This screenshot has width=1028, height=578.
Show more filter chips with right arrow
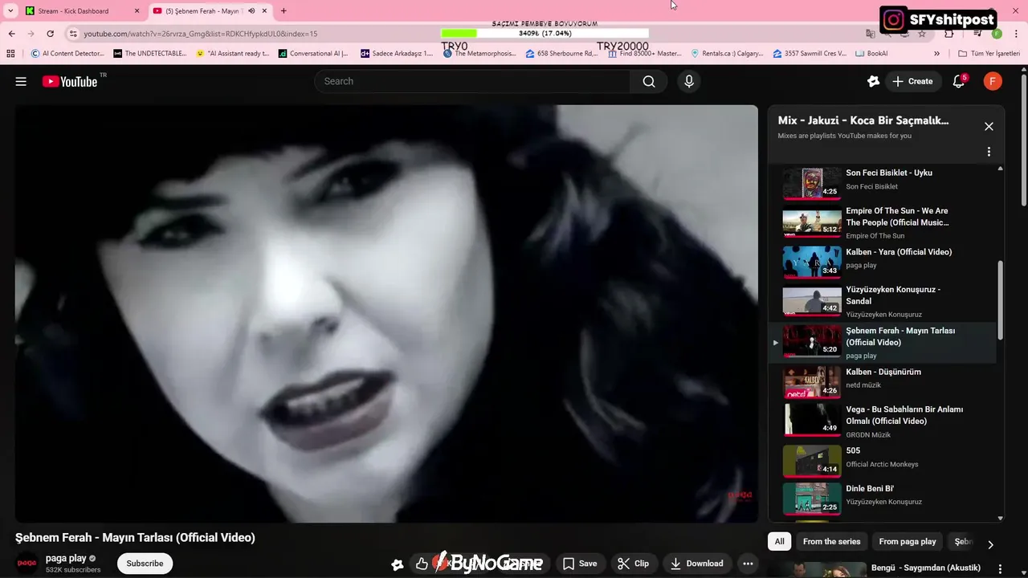(x=990, y=544)
